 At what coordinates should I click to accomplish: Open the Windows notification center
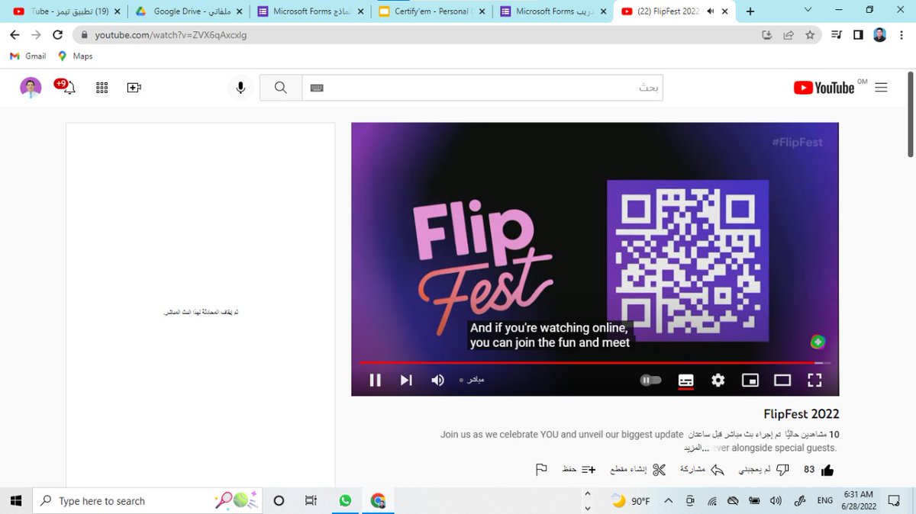[x=895, y=501]
